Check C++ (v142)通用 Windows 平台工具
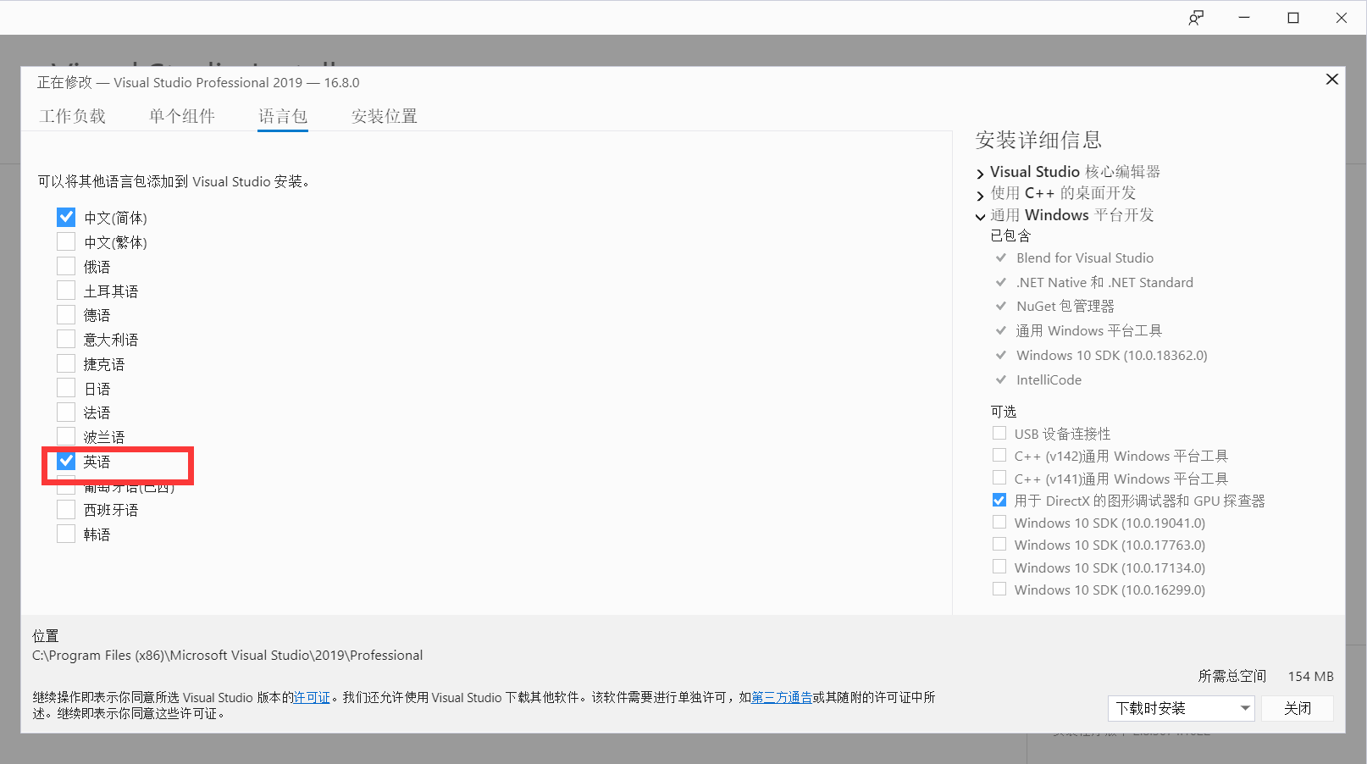The height and width of the screenshot is (764, 1367). coord(999,456)
